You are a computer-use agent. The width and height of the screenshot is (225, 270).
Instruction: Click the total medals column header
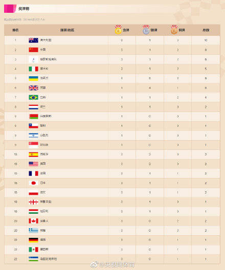(206, 30)
